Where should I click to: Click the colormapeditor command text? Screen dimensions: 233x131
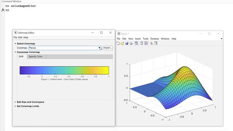(23, 6)
